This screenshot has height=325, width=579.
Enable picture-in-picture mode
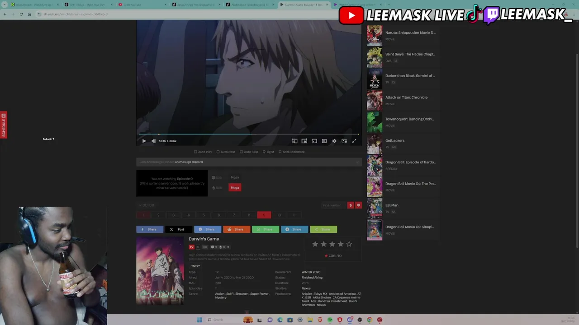(344, 141)
